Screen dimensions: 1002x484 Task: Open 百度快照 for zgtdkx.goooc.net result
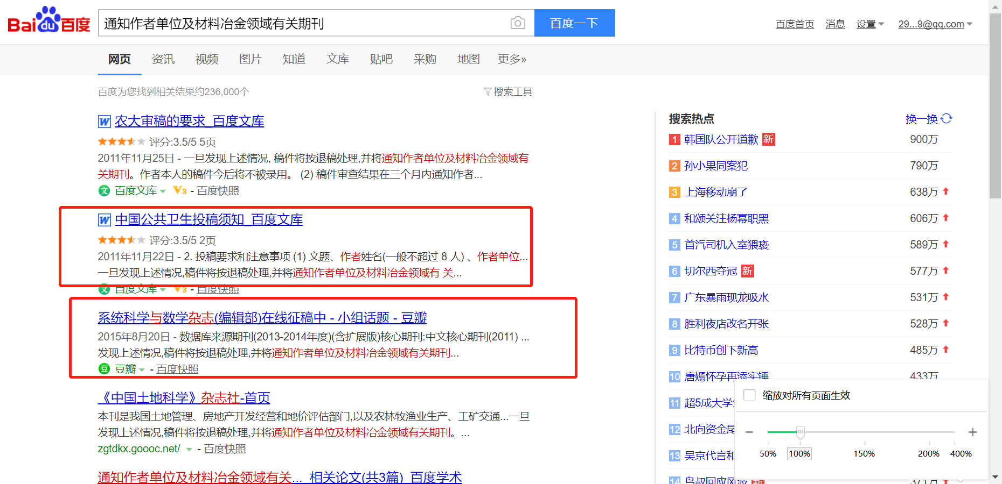(x=225, y=449)
